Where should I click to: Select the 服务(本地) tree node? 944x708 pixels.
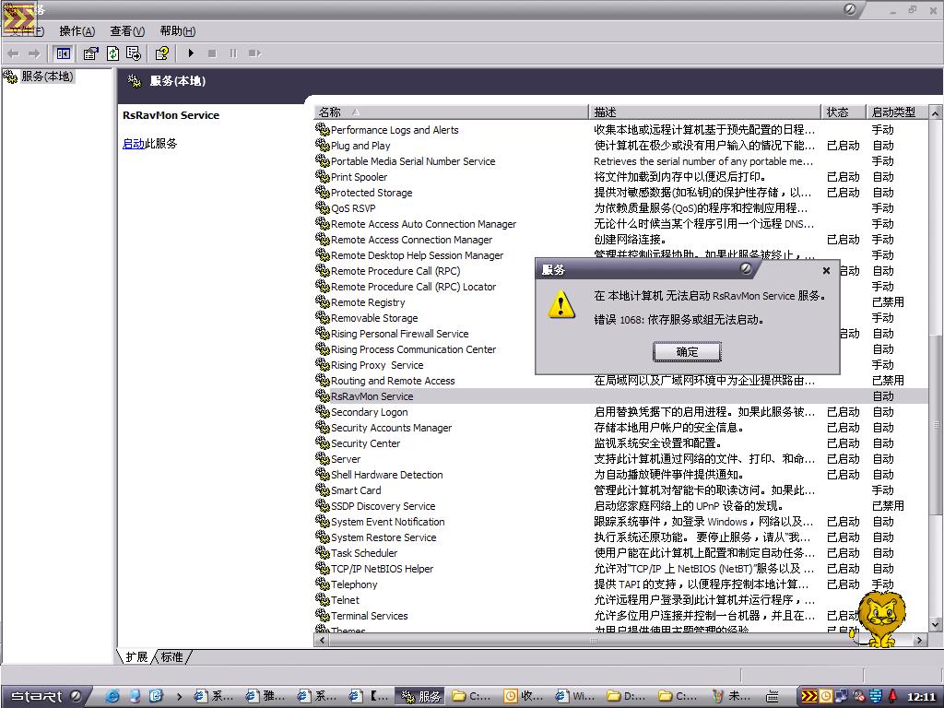point(46,77)
